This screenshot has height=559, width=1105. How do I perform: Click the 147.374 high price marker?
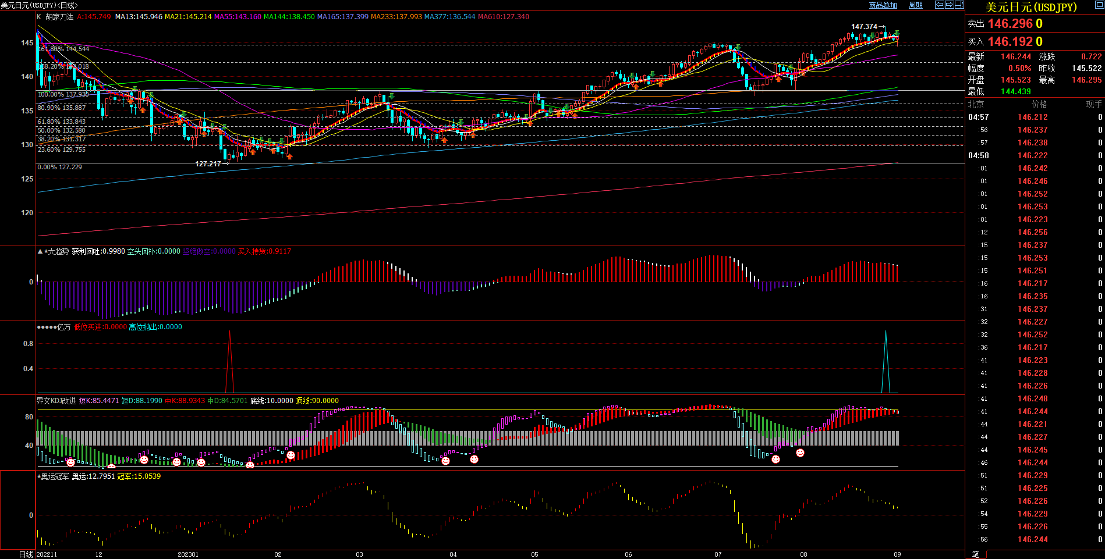click(x=864, y=27)
